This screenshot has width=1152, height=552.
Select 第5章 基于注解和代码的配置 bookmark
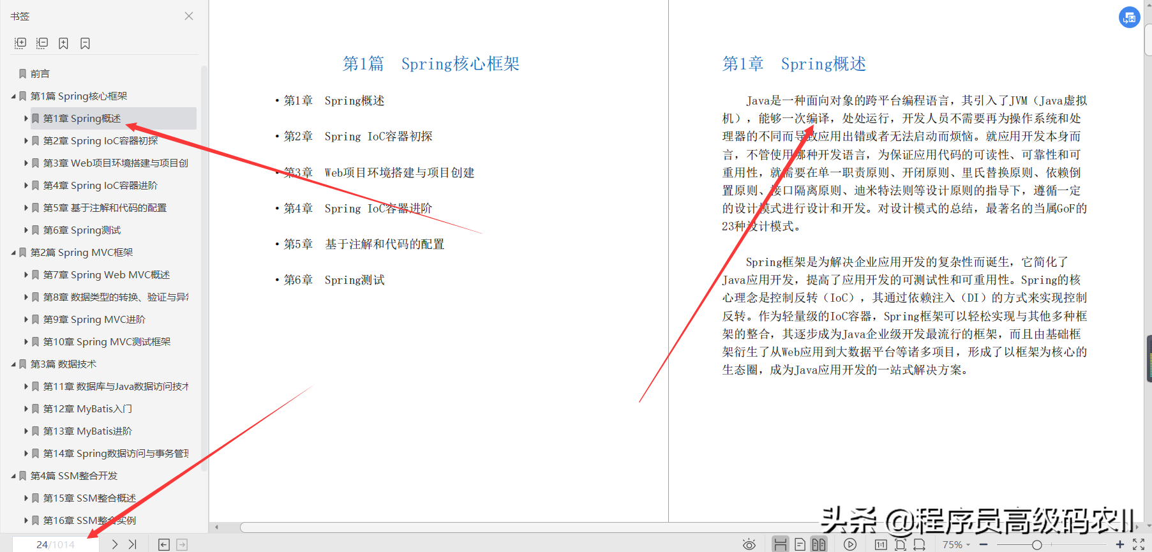click(x=105, y=208)
